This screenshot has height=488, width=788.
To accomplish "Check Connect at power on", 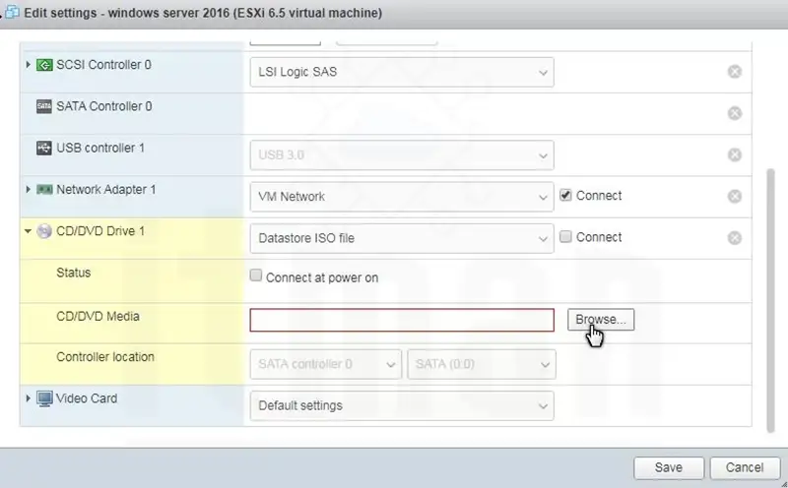I will [256, 275].
